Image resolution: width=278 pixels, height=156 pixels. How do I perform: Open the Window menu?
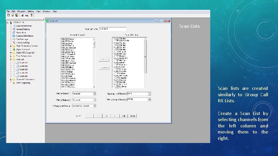click(46, 11)
